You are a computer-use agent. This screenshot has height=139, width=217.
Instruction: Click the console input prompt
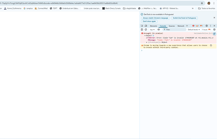tap(179, 50)
